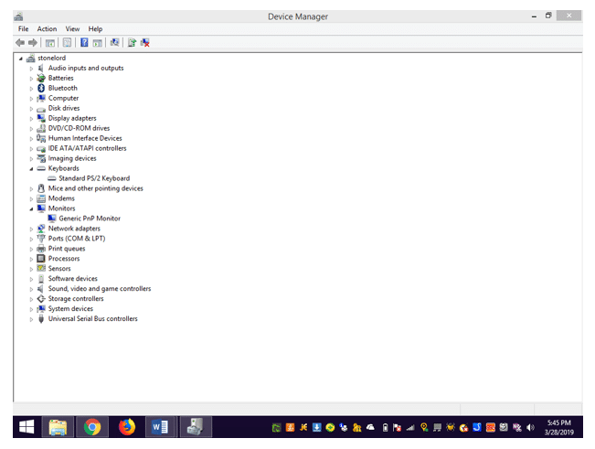Click the clock showing 5:45 PM
The height and width of the screenshot is (449, 595).
coord(558,422)
